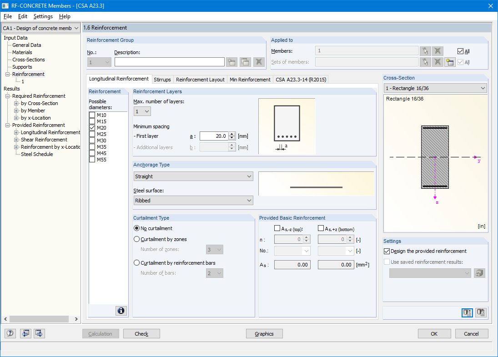Expand by Cross-Section tree node

(16, 103)
